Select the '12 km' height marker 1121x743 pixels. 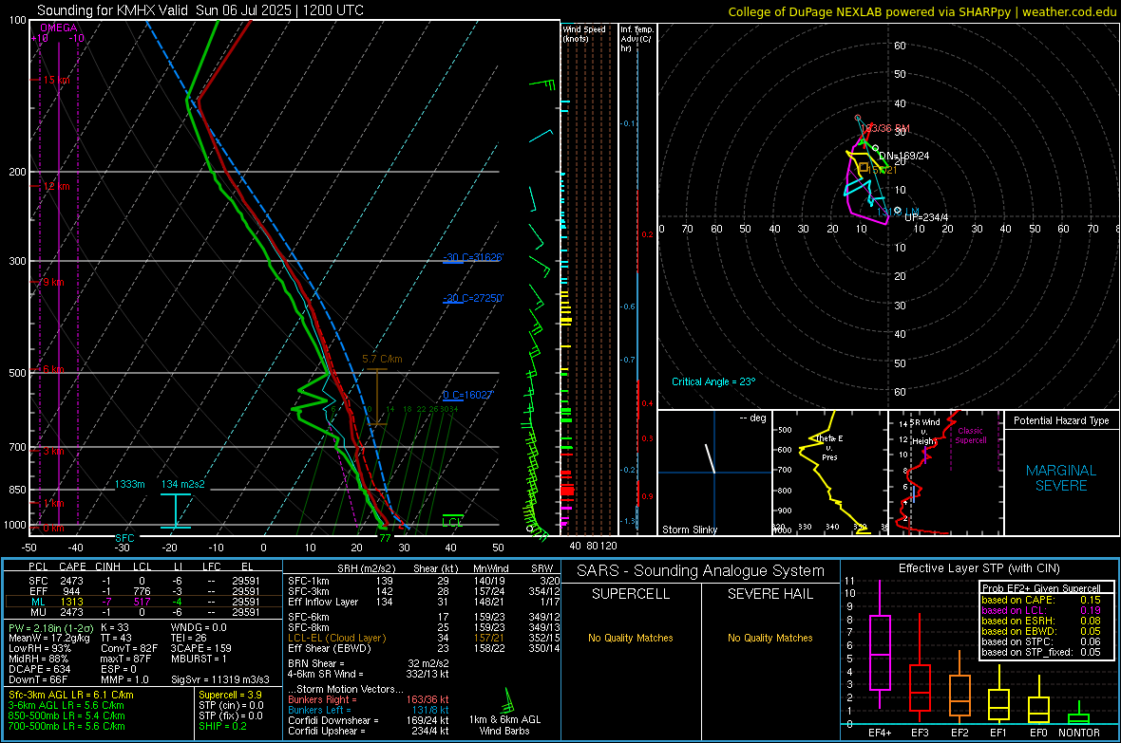tap(56, 186)
